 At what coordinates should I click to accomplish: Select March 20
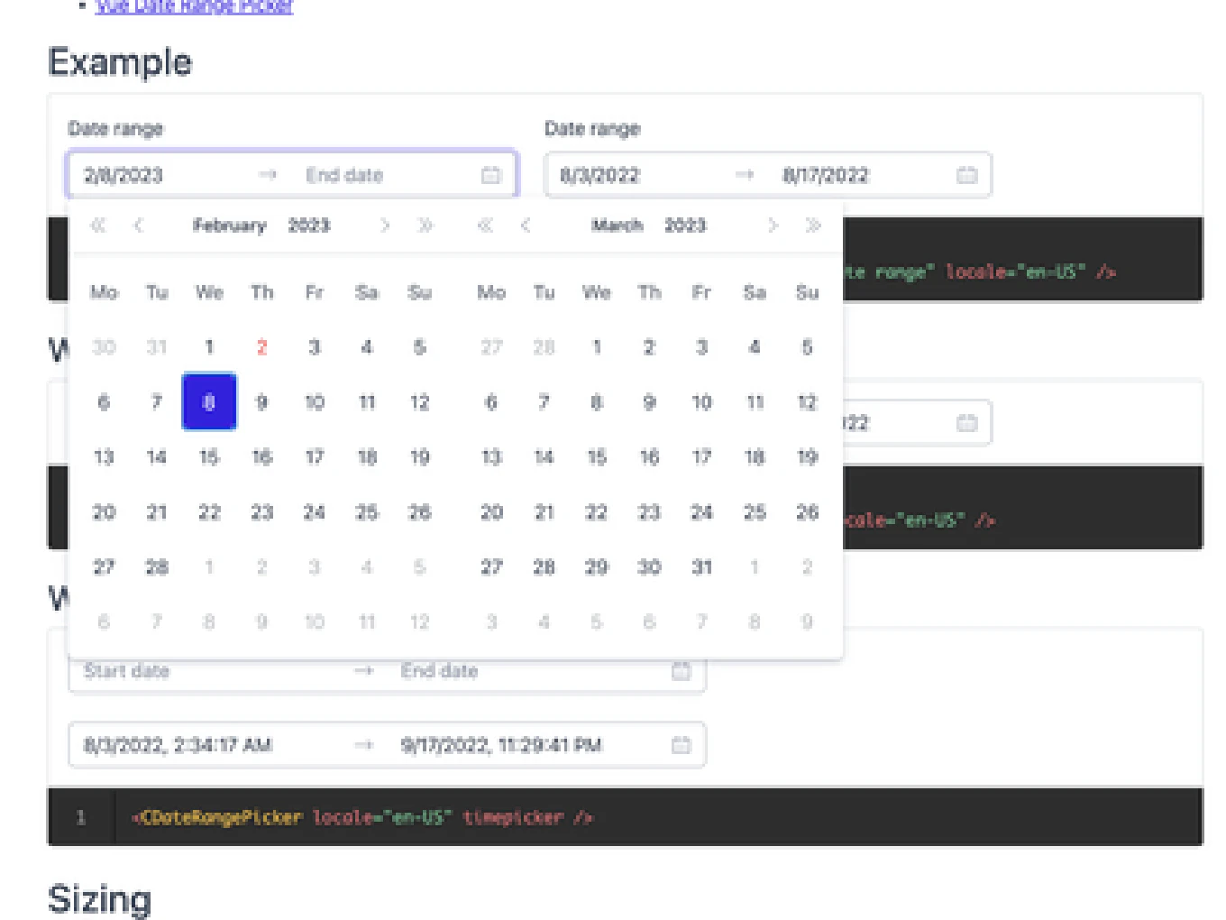(491, 512)
